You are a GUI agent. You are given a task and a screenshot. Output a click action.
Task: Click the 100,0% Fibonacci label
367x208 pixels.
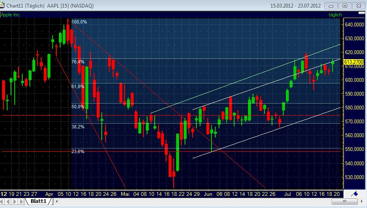pos(79,22)
